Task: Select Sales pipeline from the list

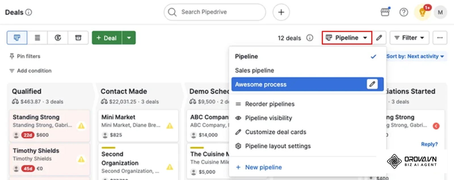Action: pos(307,70)
